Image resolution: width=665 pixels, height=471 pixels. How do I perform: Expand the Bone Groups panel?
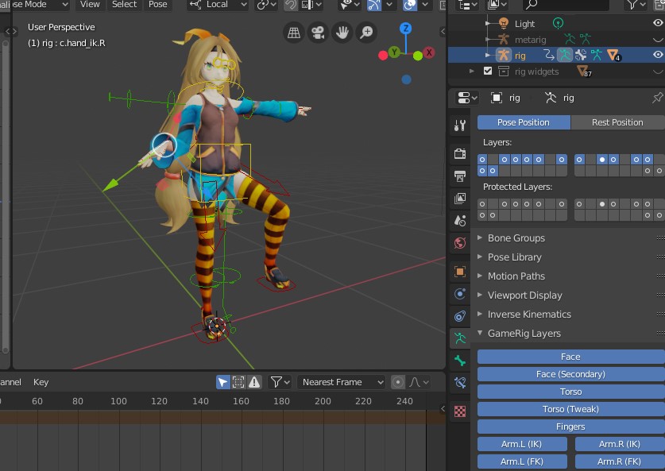point(516,237)
